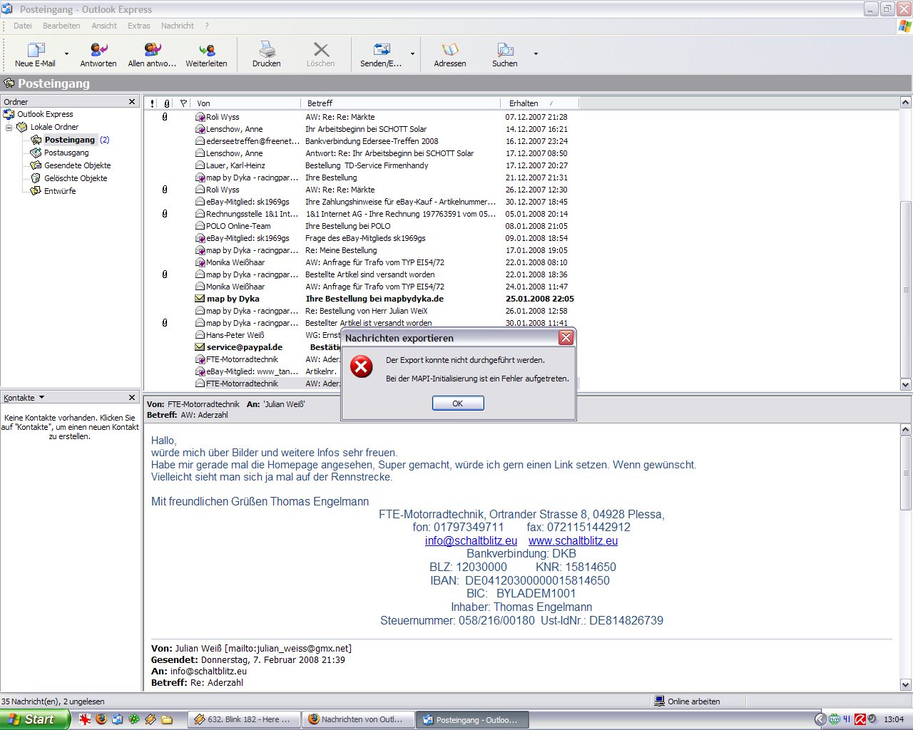The image size is (913, 730).
Task: Select email from service@paypal.de
Action: (x=244, y=347)
